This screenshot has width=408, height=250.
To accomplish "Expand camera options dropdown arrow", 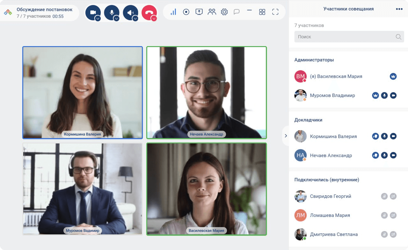I will pyautogui.click(x=98, y=18).
